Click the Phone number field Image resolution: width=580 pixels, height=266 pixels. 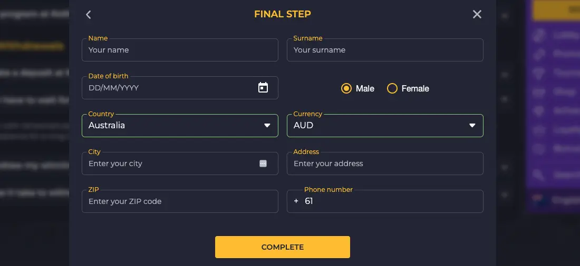click(x=385, y=201)
